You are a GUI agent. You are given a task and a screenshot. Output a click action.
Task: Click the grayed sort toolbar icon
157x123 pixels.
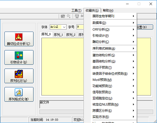click(69, 16)
